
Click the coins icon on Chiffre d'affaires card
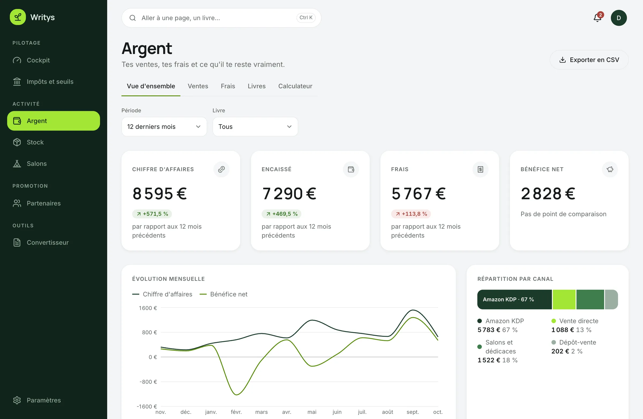[x=221, y=169]
